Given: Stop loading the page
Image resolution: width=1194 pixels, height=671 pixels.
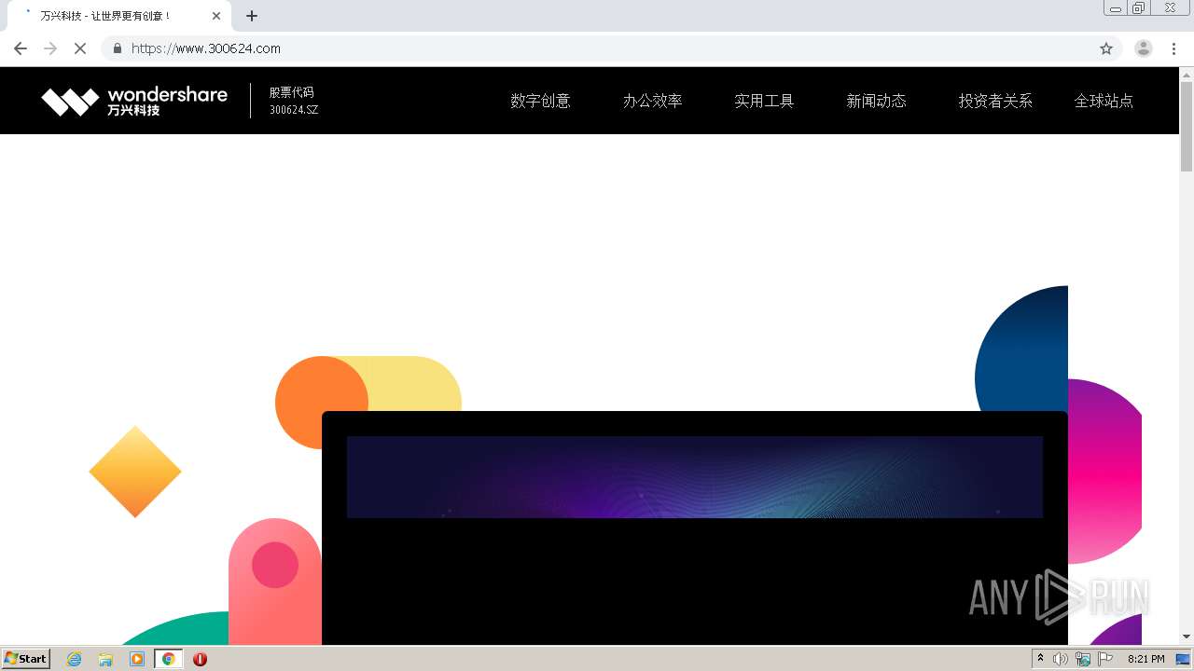Looking at the screenshot, I should pyautogui.click(x=80, y=48).
